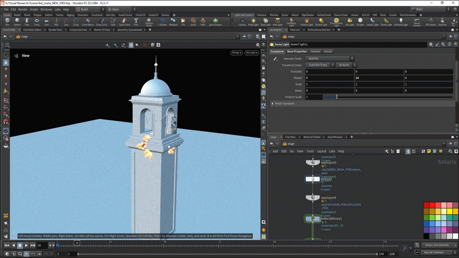The image size is (459, 258).
Task: Toggle display flag on sopimport3 node
Action: 318,162
